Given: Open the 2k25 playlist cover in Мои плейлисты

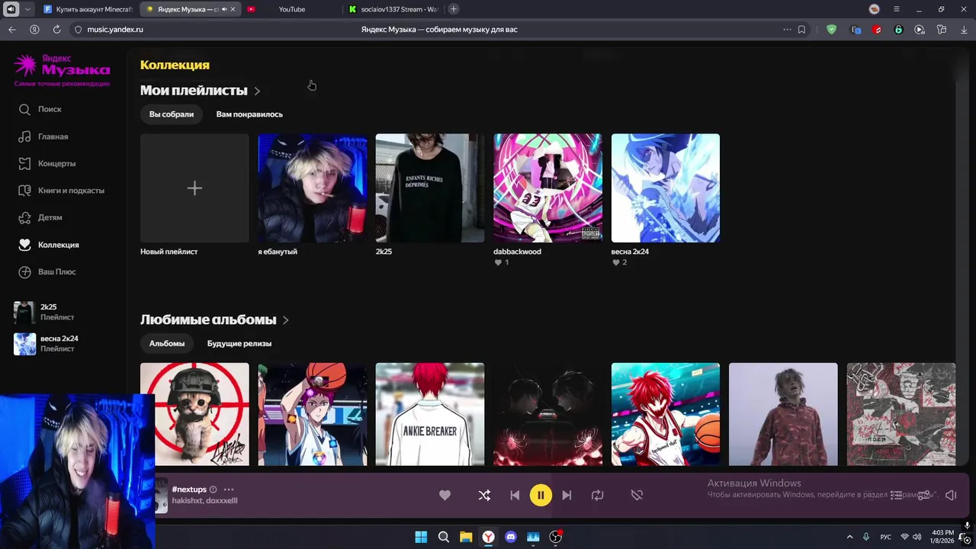Looking at the screenshot, I should (x=430, y=188).
